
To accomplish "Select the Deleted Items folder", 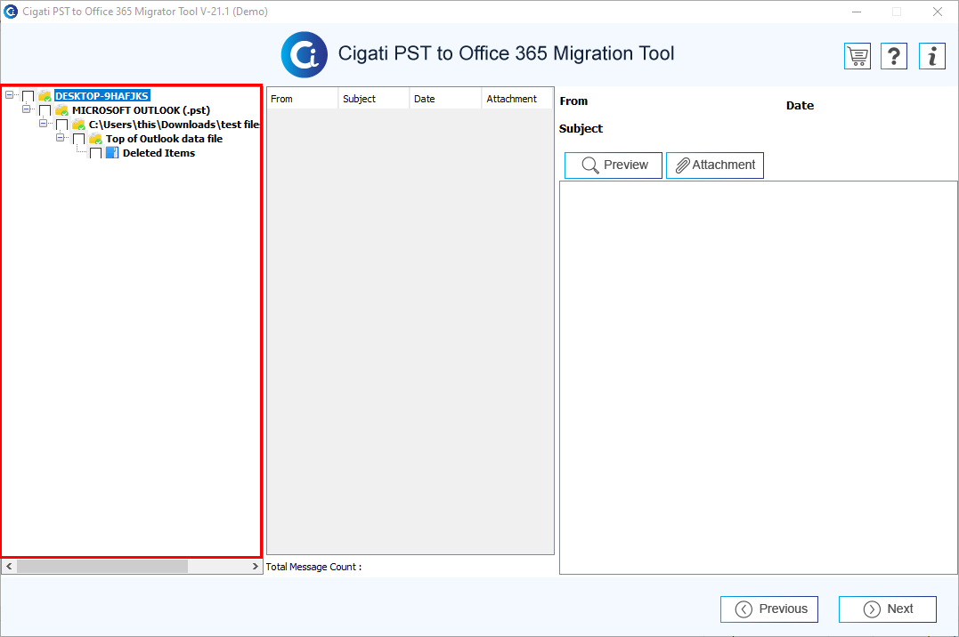I will 159,153.
